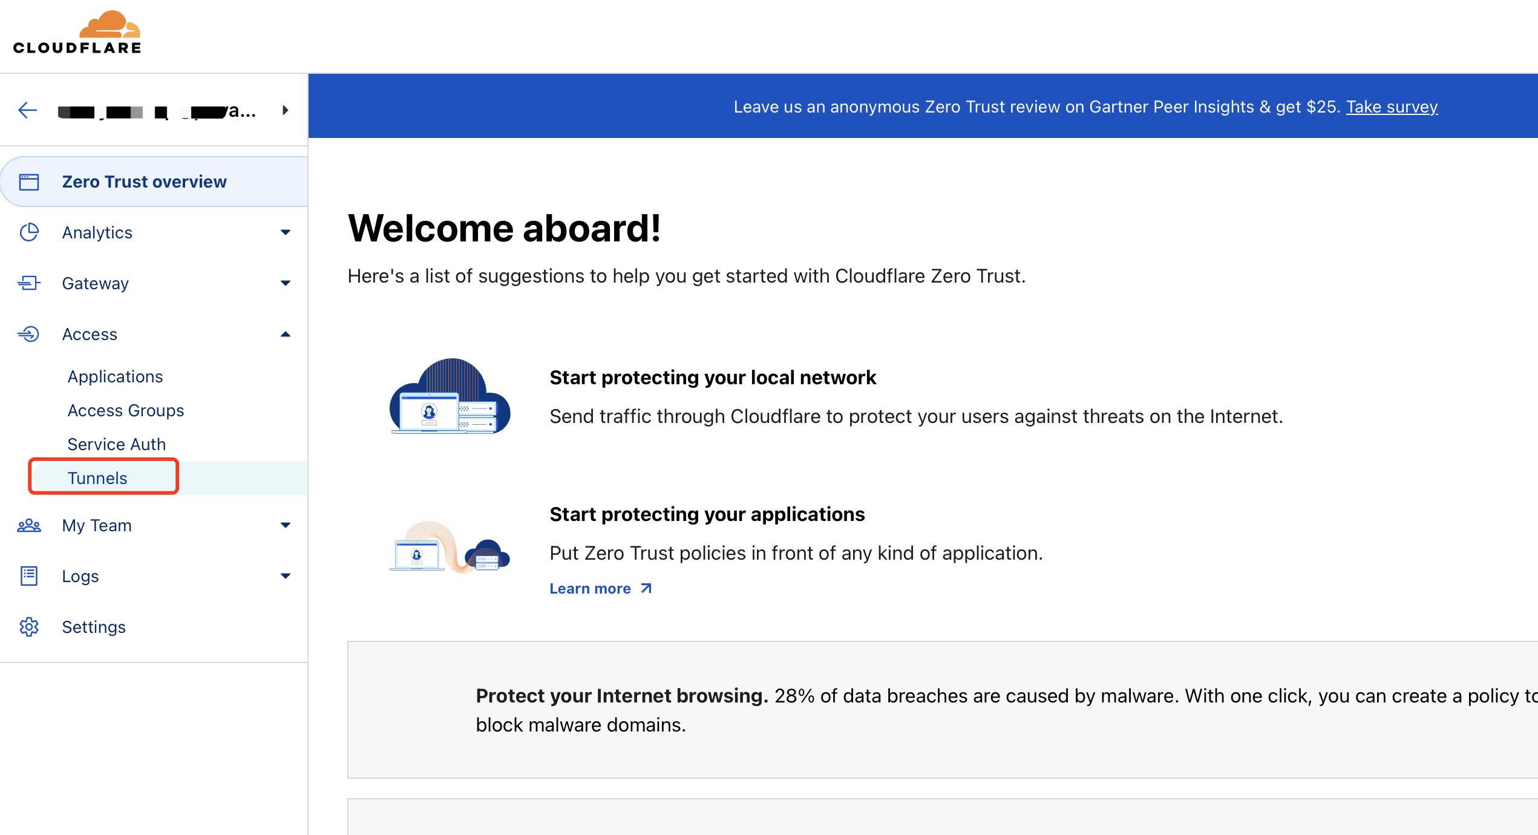The height and width of the screenshot is (835, 1538).
Task: Click the Cloudflare logo
Action: (x=77, y=33)
